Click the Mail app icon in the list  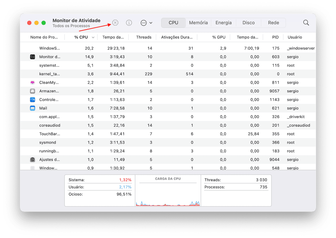[x=33, y=108]
